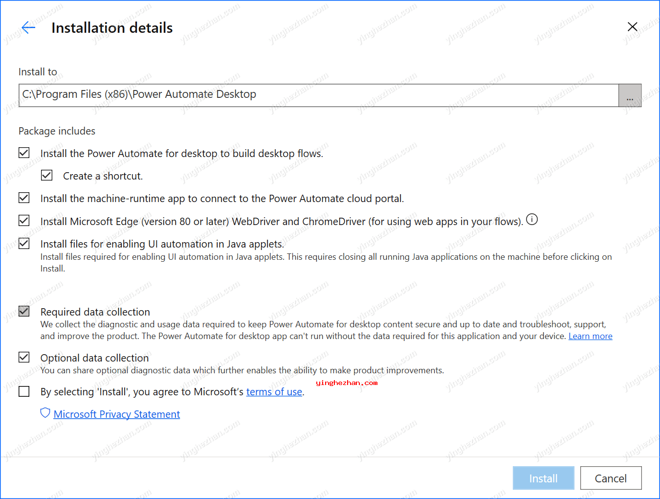Click the 'Required data collection' label text
Viewport: 660px width, 499px height.
[95, 312]
